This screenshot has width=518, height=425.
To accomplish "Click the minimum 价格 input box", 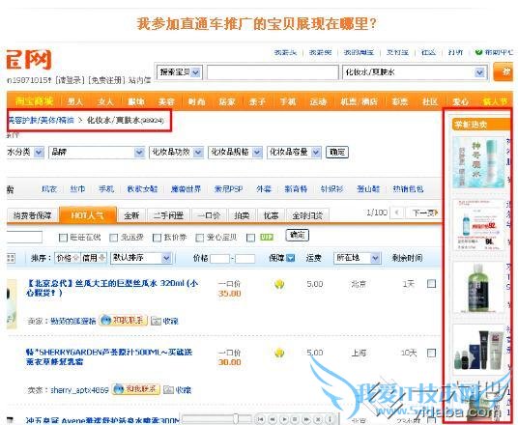I will point(219,258).
